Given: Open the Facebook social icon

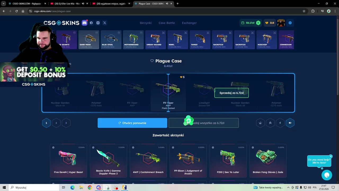Looking at the screenshot, I should [91, 23].
